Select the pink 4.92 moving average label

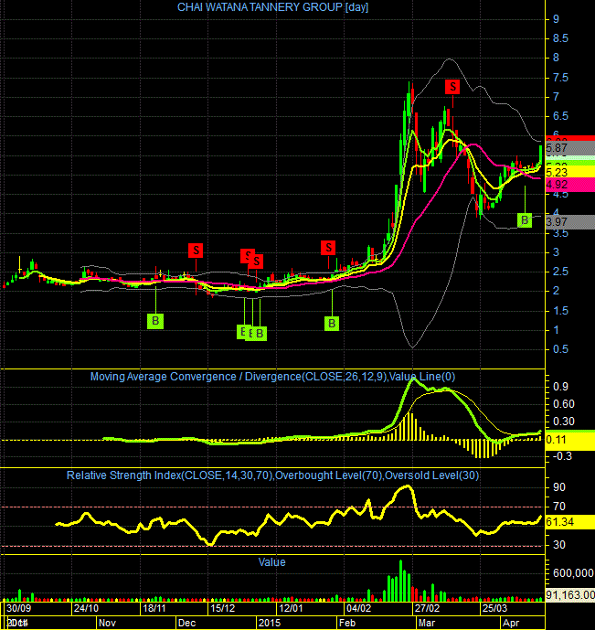[570, 185]
